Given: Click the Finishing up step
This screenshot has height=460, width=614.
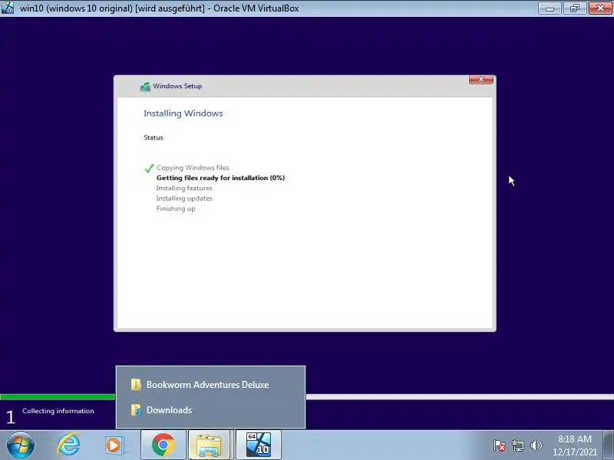Looking at the screenshot, I should [176, 209].
